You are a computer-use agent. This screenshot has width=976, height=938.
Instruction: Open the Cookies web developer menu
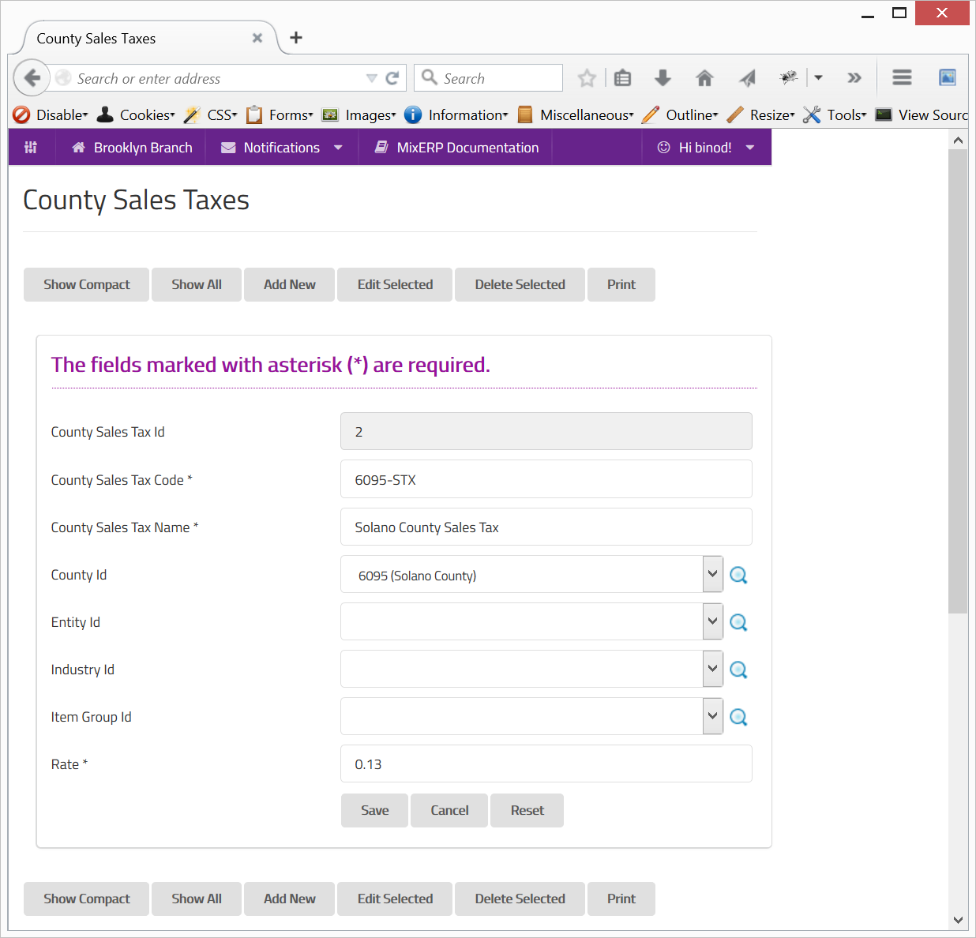(136, 115)
